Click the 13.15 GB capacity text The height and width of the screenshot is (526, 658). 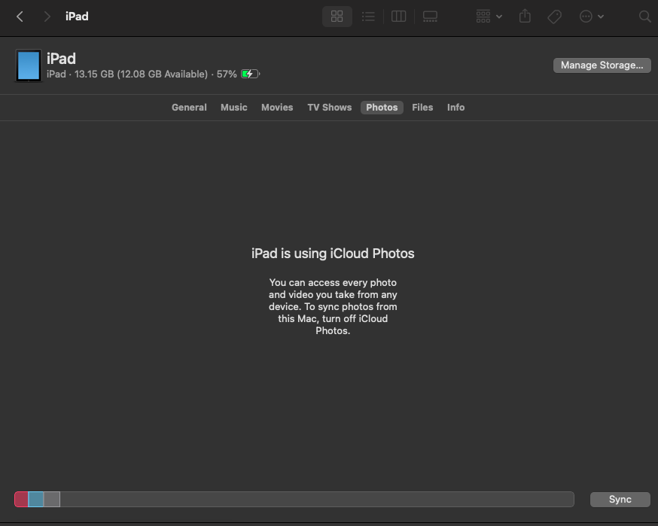tap(94, 74)
